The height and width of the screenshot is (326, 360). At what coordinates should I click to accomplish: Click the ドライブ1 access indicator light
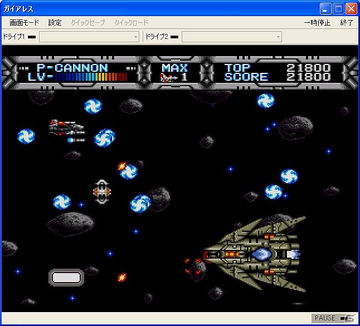pos(32,37)
